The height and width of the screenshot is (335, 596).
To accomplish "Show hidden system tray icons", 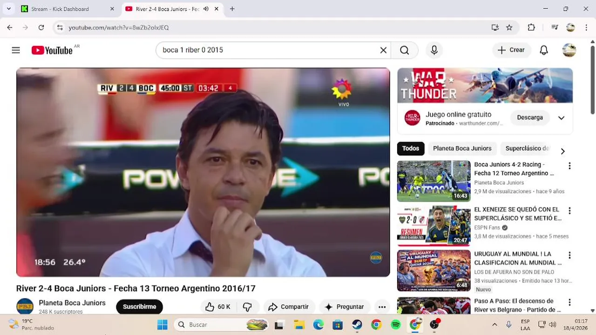I will pos(494,324).
